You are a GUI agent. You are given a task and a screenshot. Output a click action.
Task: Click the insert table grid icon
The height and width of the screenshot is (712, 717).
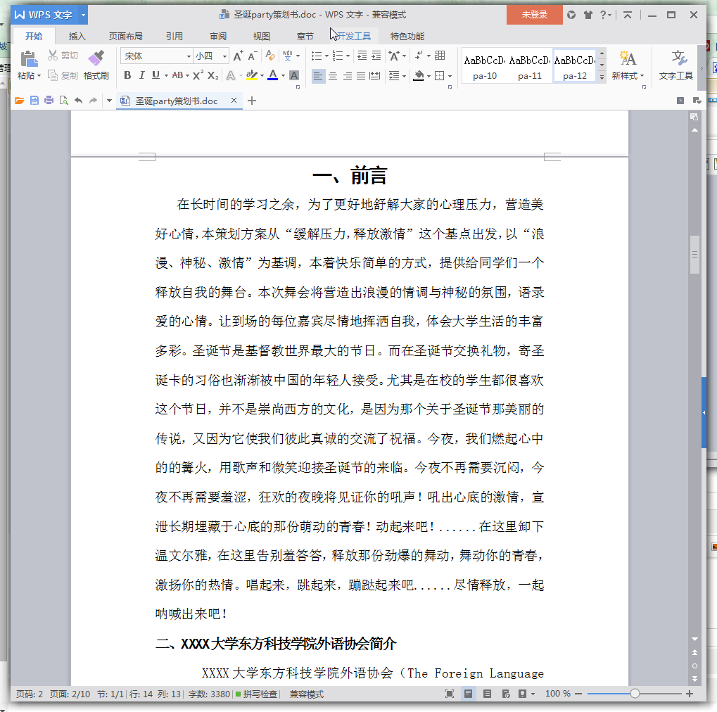(440, 56)
